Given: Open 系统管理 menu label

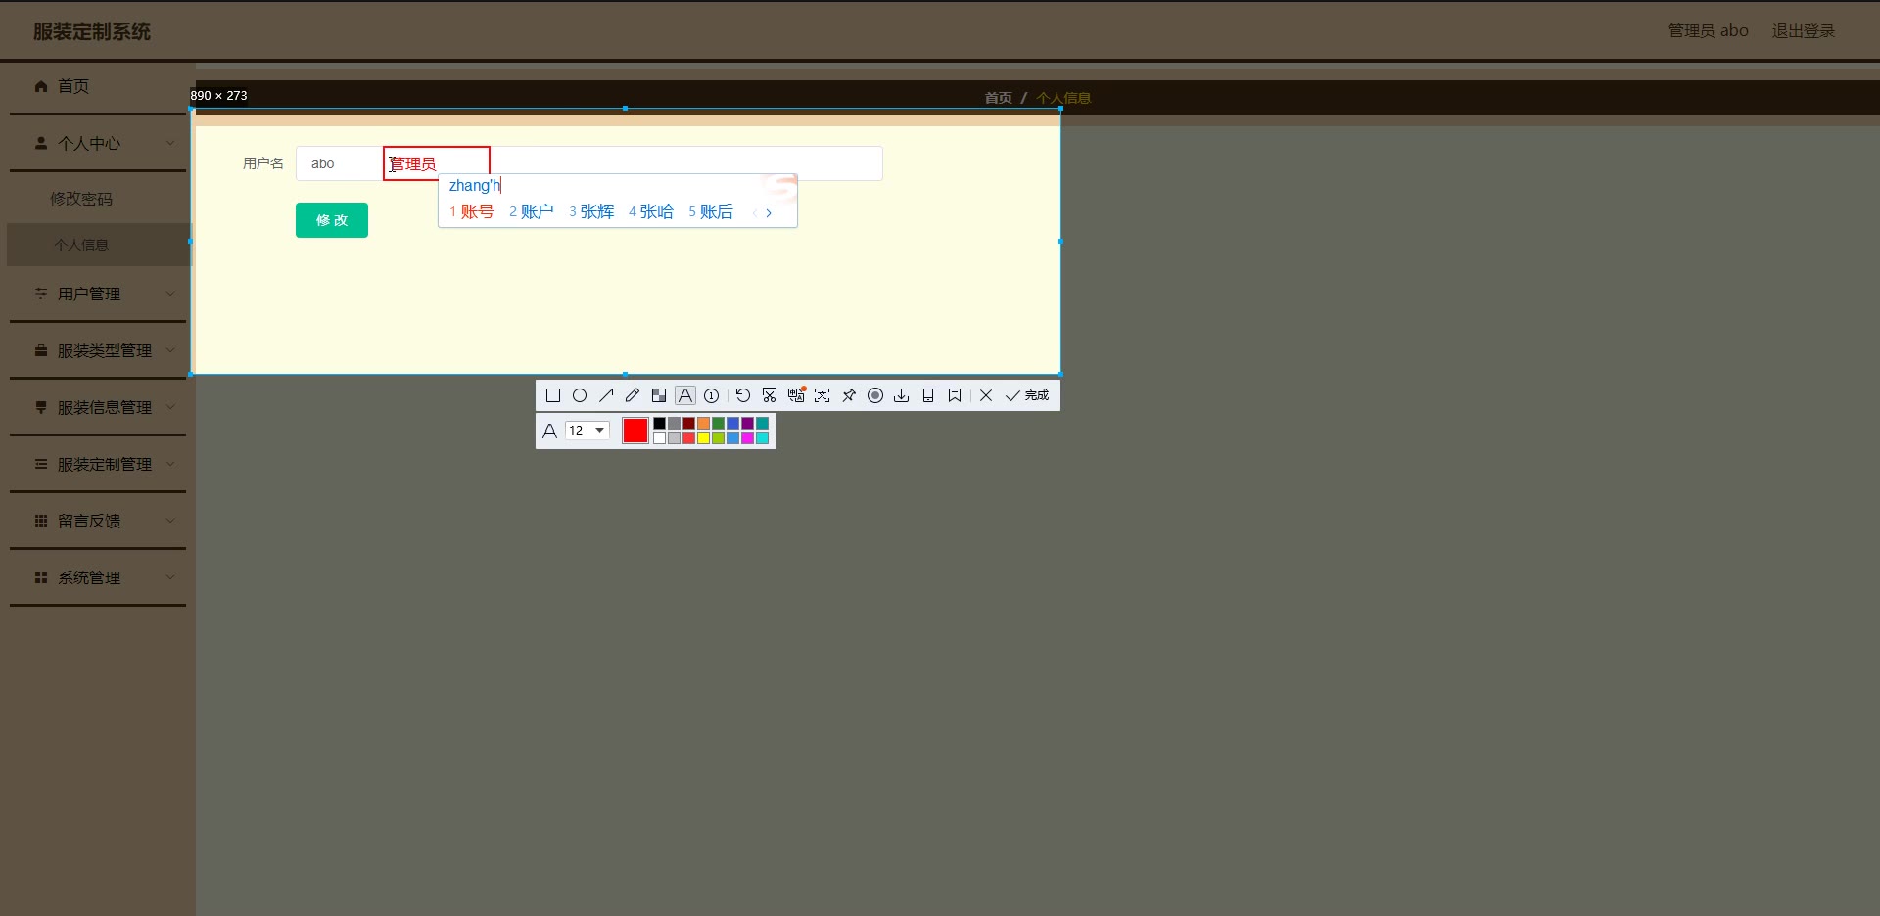Looking at the screenshot, I should tap(89, 577).
